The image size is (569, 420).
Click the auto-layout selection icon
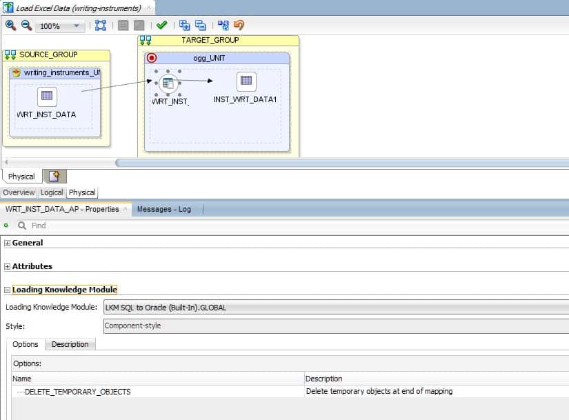click(101, 26)
